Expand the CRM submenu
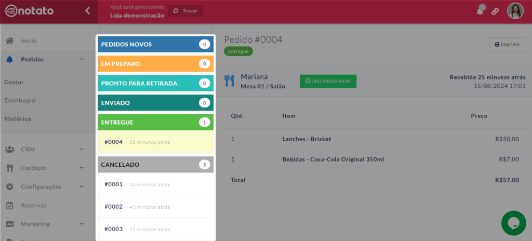 tap(82, 150)
